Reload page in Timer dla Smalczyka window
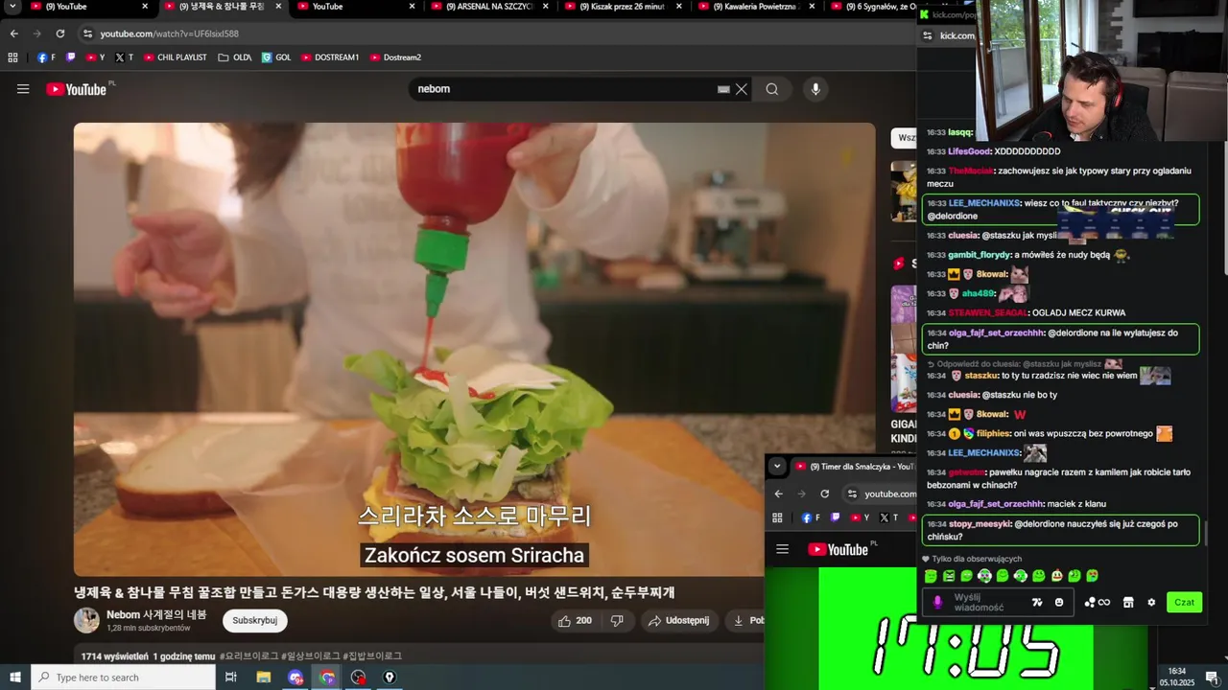Viewport: 1228px width, 690px height. (824, 494)
